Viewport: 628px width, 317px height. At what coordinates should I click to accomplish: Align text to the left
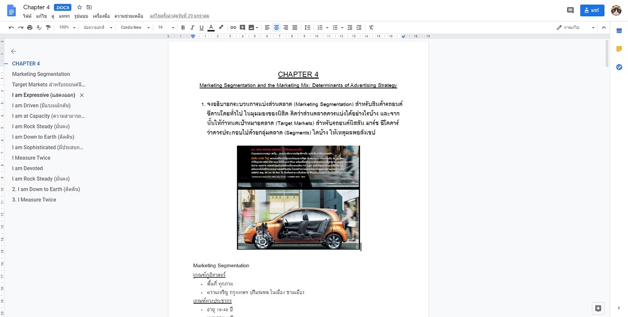point(267,27)
